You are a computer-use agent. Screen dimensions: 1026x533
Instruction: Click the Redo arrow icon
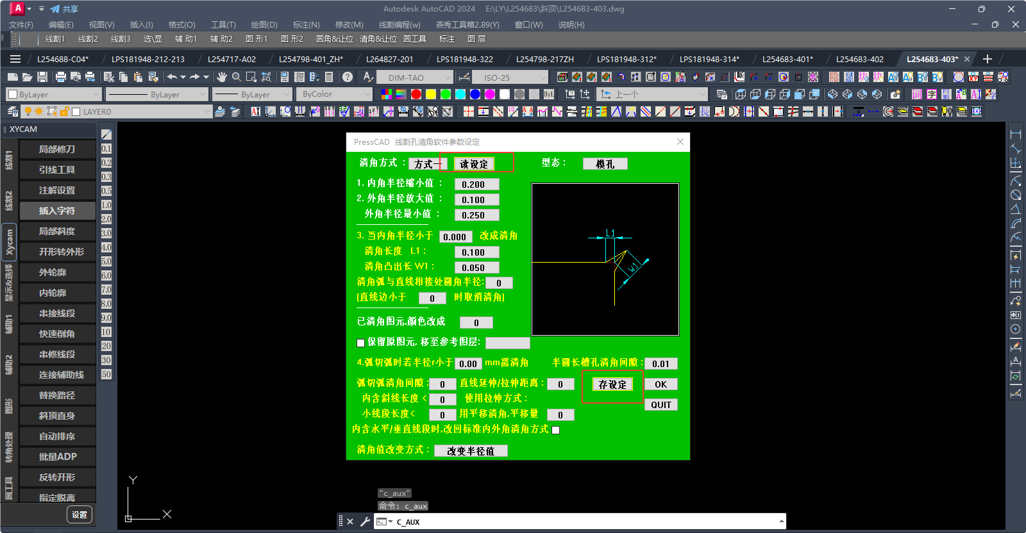coord(195,77)
